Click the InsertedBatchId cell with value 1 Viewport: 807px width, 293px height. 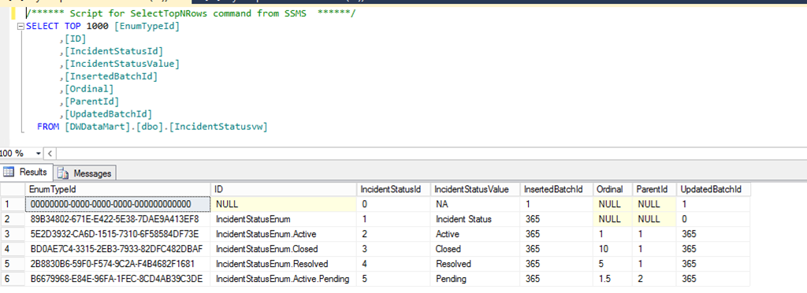(x=557, y=204)
